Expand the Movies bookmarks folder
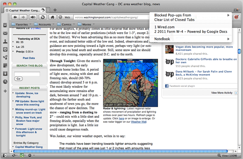The height and width of the screenshot is (159, 243). click(x=86, y=24)
